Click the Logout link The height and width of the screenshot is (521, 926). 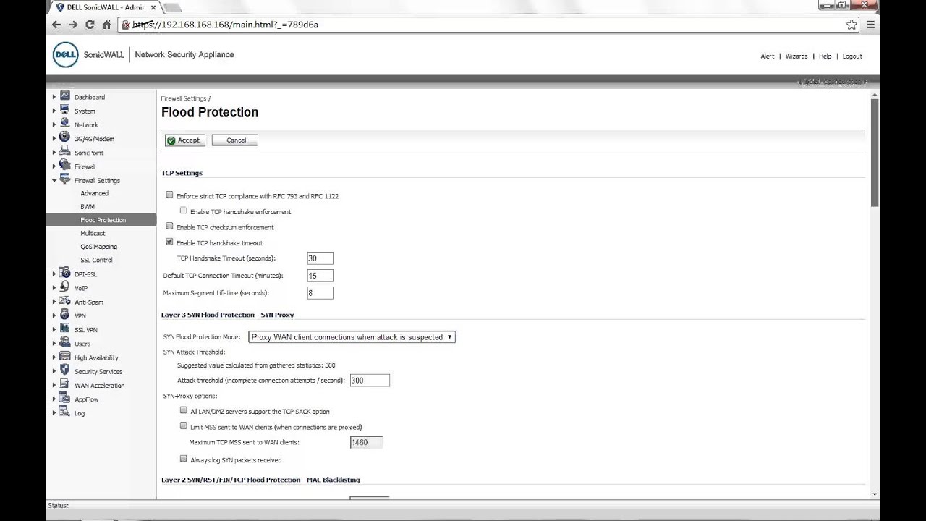(x=852, y=56)
